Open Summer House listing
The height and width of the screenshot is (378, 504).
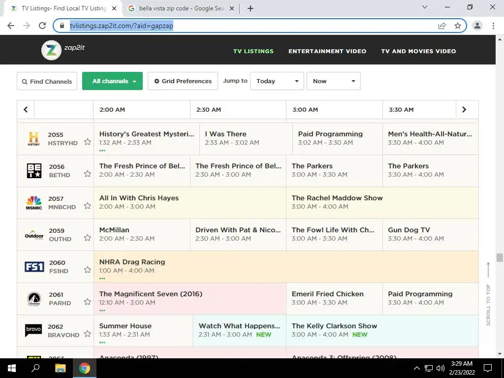143,331
